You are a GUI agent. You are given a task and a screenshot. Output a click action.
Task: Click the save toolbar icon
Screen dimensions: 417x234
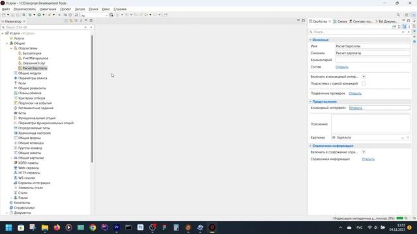point(12,15)
